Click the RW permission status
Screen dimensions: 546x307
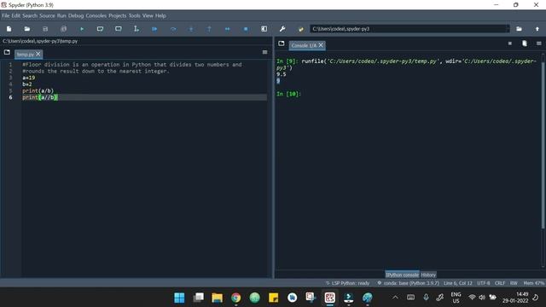pos(514,283)
